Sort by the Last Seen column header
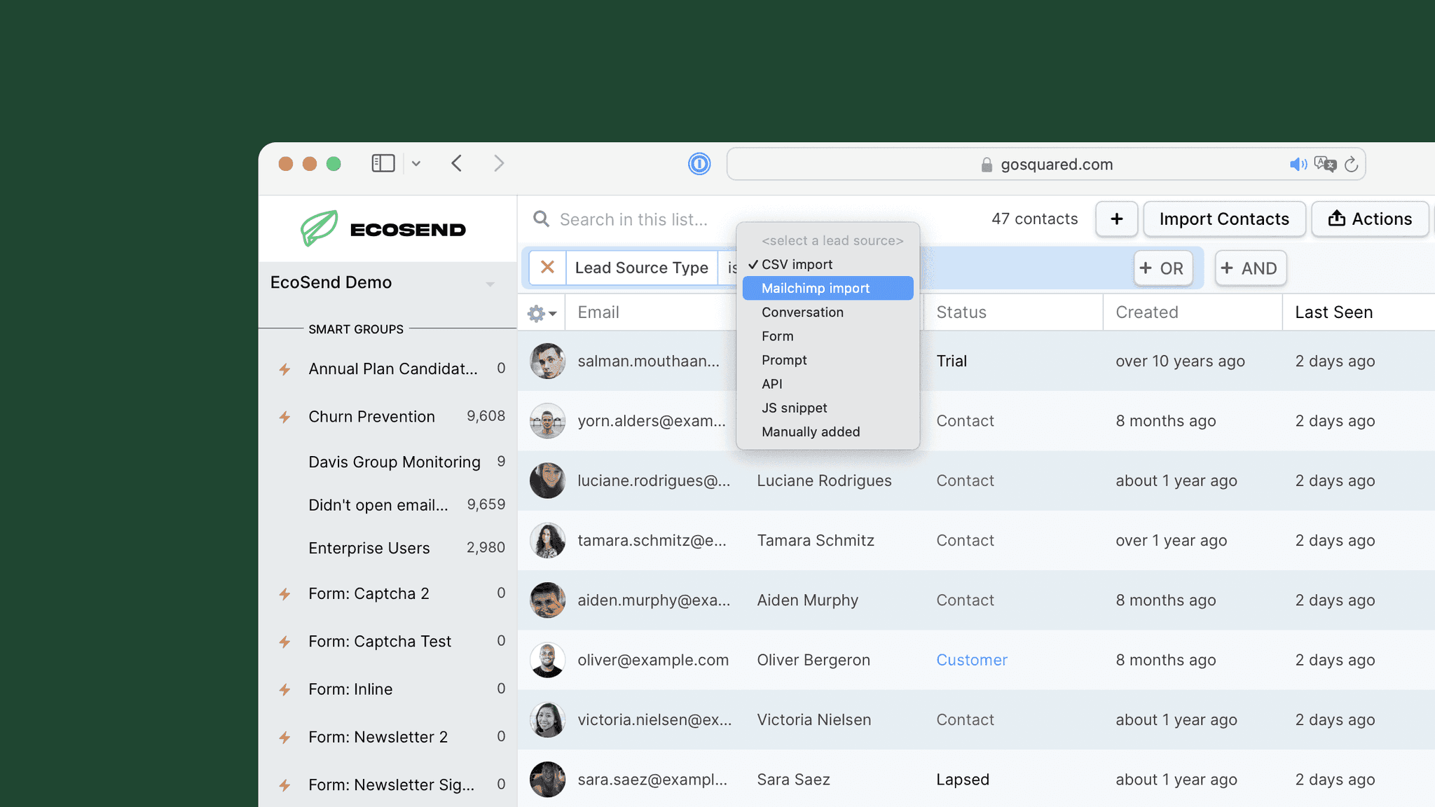The width and height of the screenshot is (1435, 807). 1333,312
